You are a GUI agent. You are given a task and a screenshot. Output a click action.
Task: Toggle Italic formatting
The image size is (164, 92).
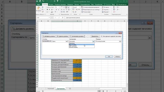tap(49, 9)
